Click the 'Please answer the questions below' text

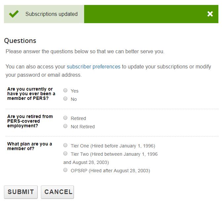point(85,52)
